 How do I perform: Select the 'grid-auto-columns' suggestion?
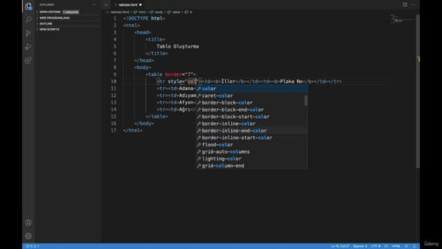click(251, 151)
